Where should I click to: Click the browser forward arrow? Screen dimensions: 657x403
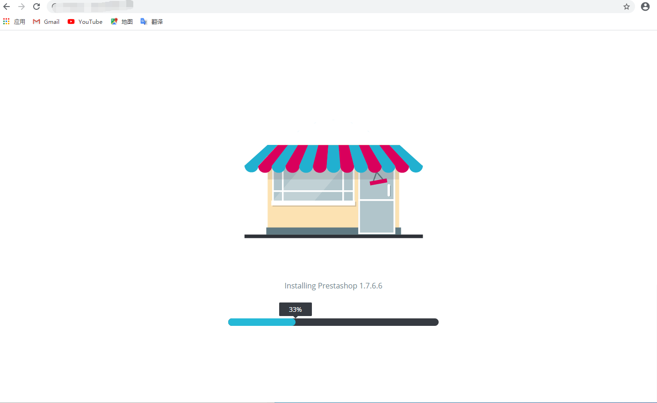click(x=22, y=7)
